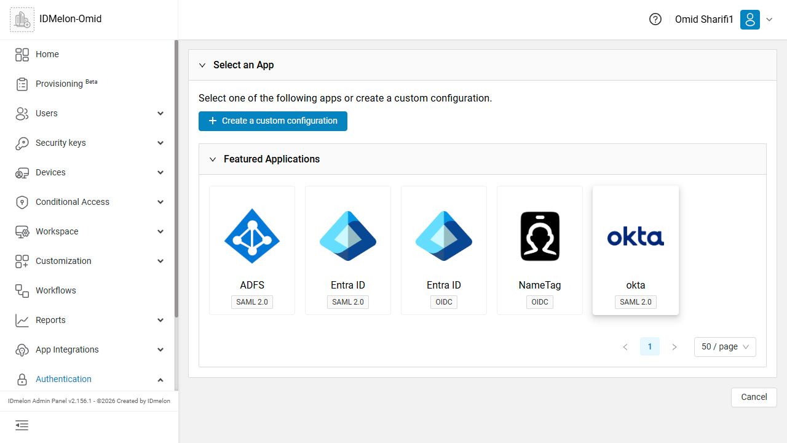787x443 pixels.
Task: Select the Reports menu label
Action: pos(50,320)
